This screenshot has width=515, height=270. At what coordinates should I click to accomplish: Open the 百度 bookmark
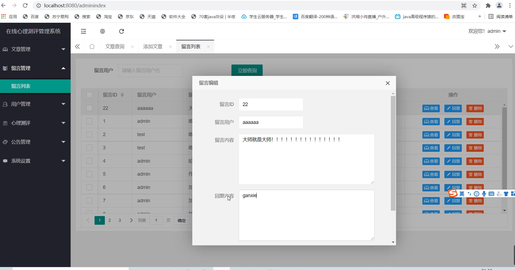31,17
